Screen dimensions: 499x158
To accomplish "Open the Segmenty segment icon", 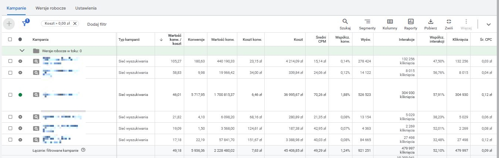I will tap(367, 22).
